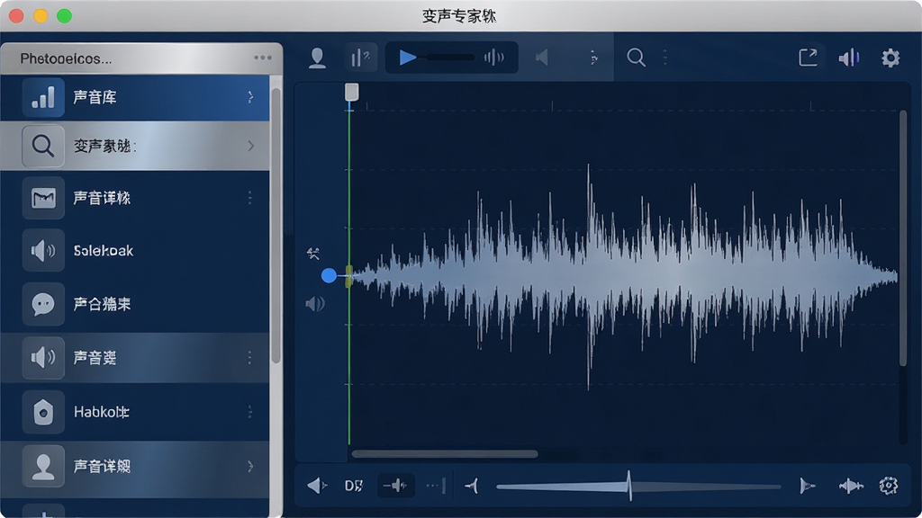Click the speaker icon in sixth sidebar row
The width and height of the screenshot is (922, 518).
43,357
